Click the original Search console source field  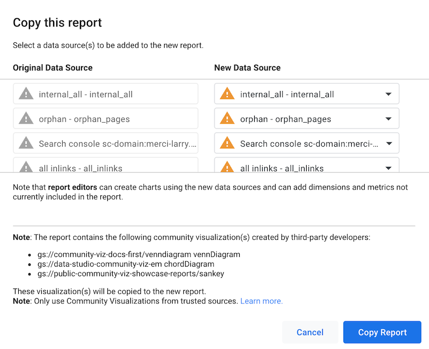[113, 143]
